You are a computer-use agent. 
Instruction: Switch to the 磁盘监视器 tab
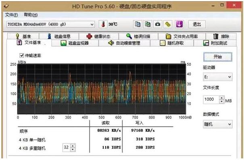[75, 43]
